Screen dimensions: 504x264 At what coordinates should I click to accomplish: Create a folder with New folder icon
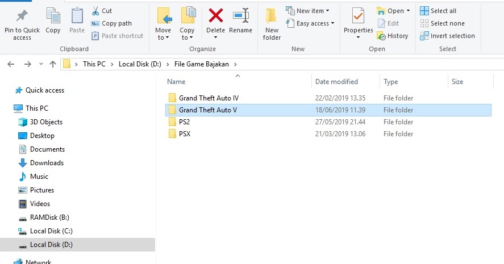click(x=271, y=16)
